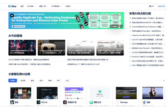167x107 pixels.
Task: Open the HuggingFace robot news thumbnail
Action: 52,48
